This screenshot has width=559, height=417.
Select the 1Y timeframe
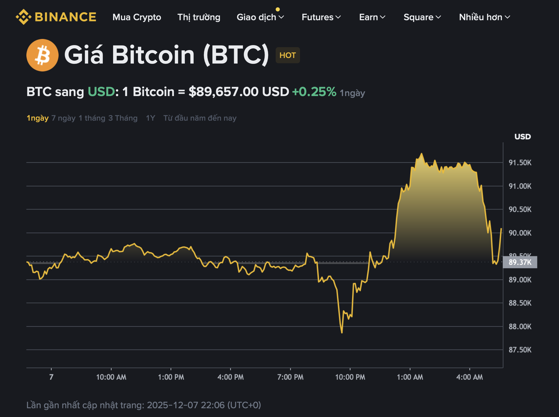coord(150,118)
